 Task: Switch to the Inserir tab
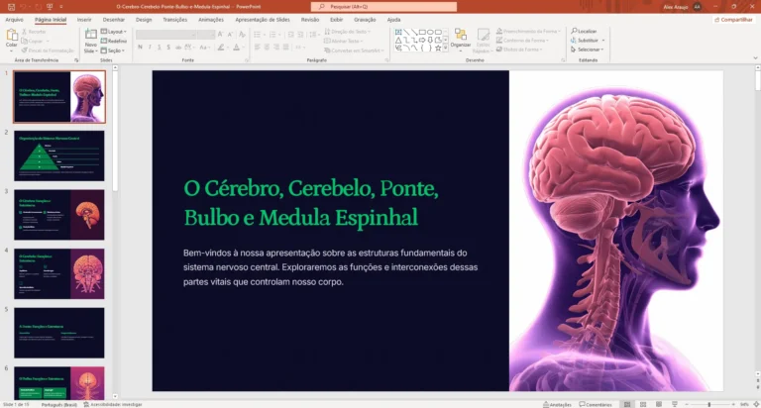(84, 20)
